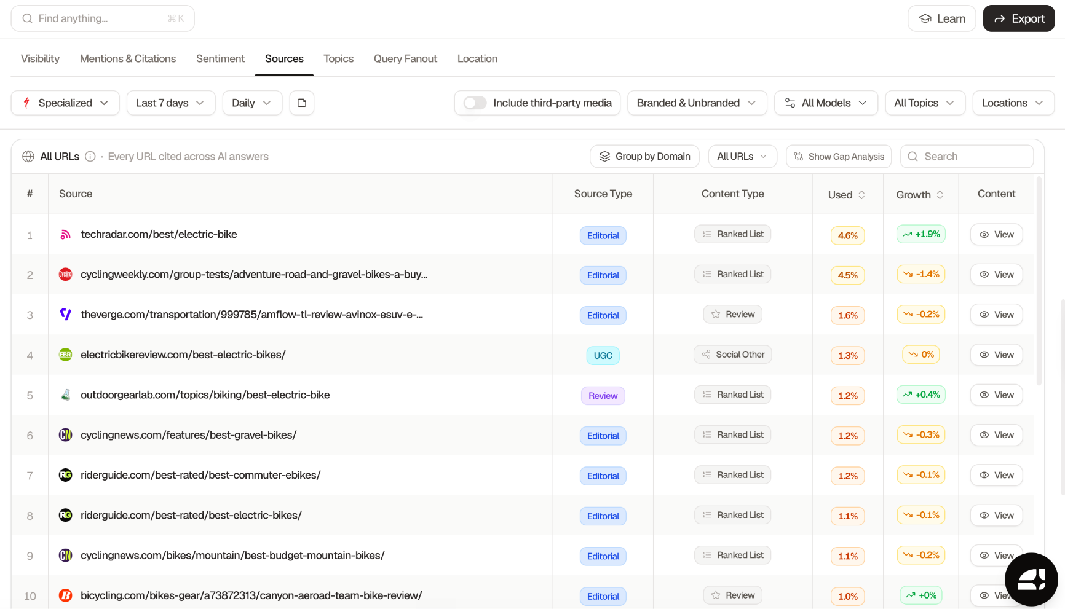Open the floating chat widget icon
Screen dimensions: 1065x609
[1031, 580]
